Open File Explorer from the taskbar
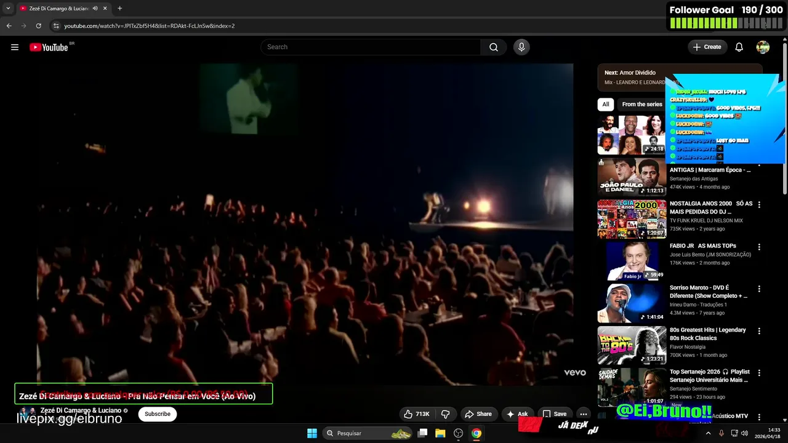The width and height of the screenshot is (788, 443). (440, 433)
